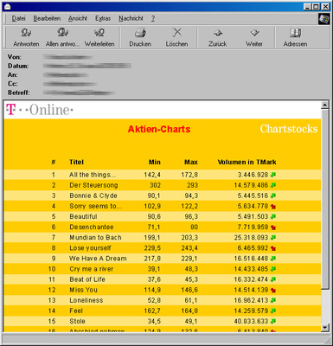
Task: Click the scrollbar down arrow
Action: (x=325, y=327)
